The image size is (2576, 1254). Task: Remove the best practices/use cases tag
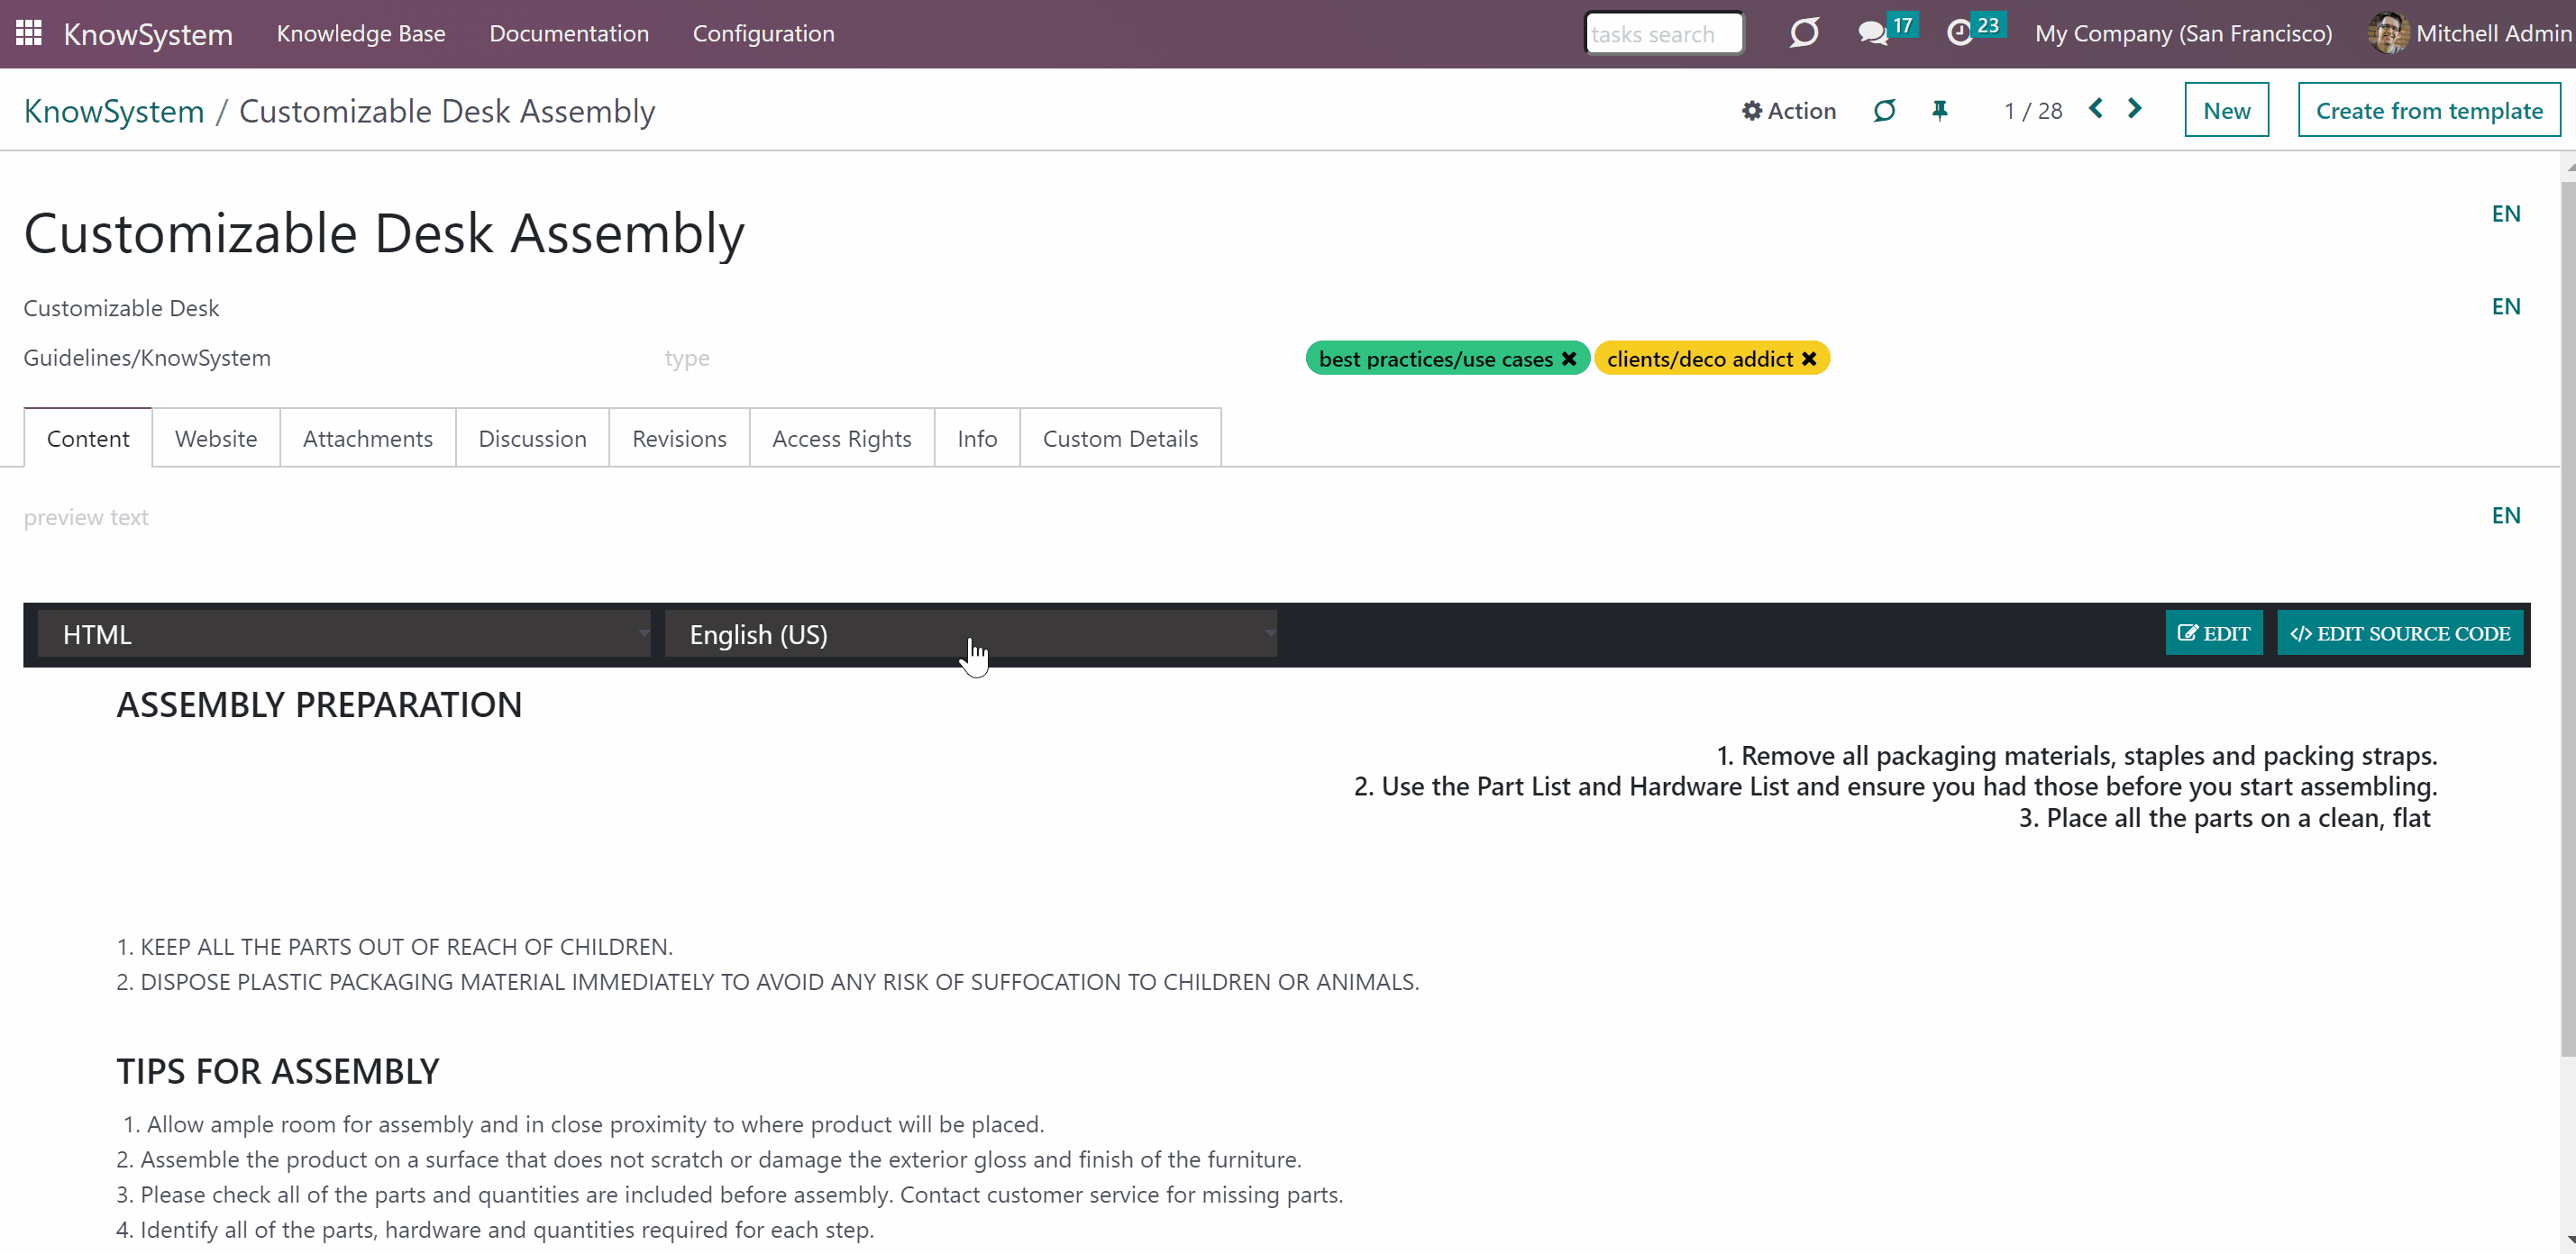(1569, 359)
